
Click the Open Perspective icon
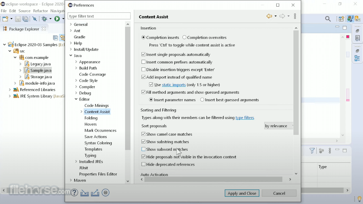tap(341, 19)
